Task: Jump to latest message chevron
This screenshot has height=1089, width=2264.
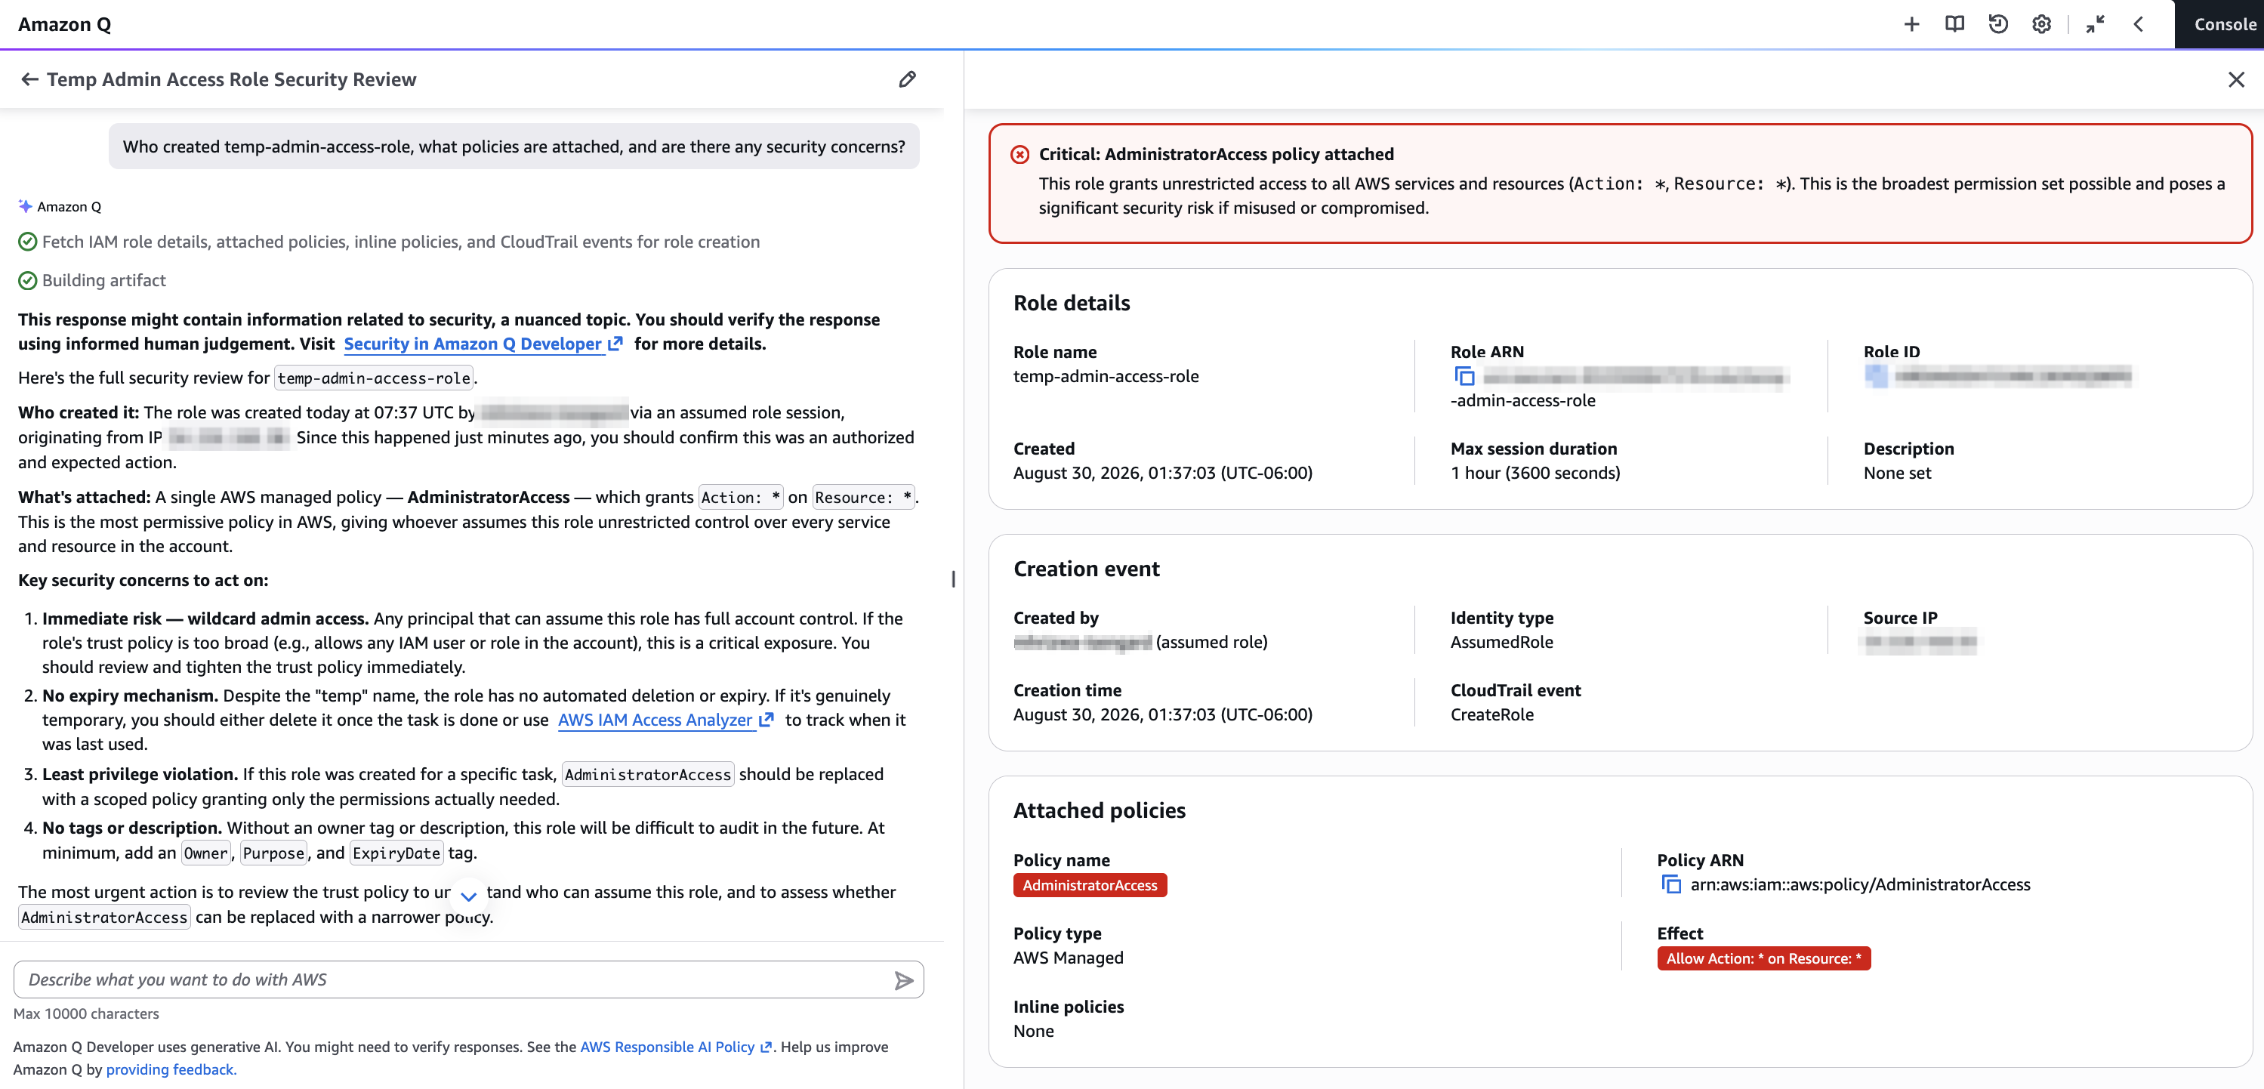Action: [468, 896]
